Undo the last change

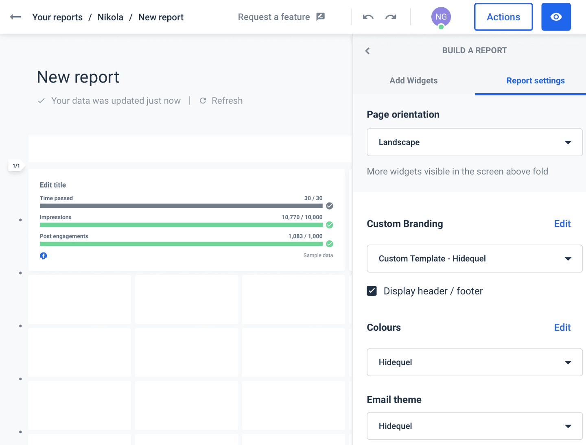pyautogui.click(x=367, y=17)
